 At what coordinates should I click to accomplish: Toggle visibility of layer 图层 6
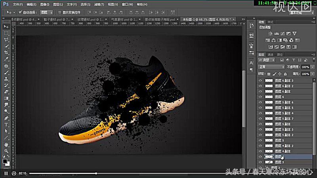pyautogui.click(x=260, y=97)
